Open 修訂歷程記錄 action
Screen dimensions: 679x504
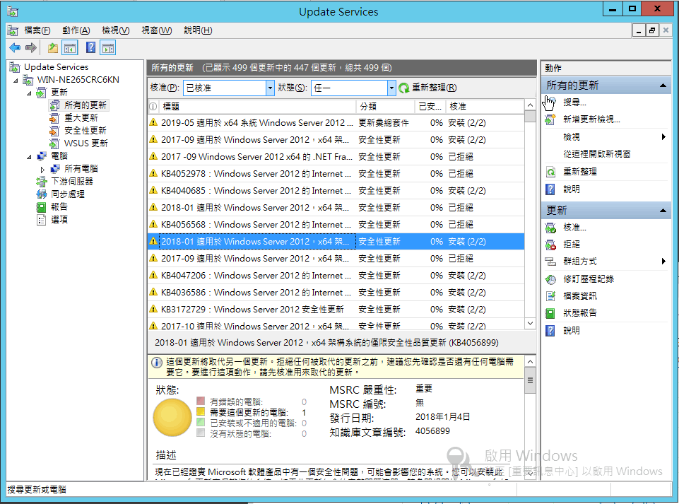pos(589,279)
